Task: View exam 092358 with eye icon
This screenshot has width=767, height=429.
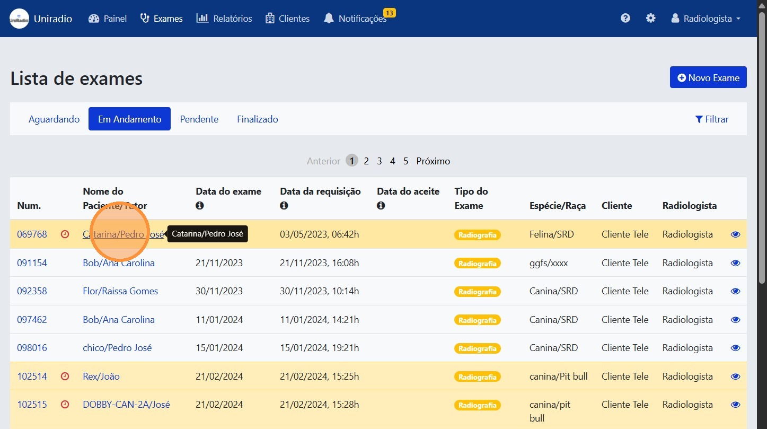Action: 735,291
